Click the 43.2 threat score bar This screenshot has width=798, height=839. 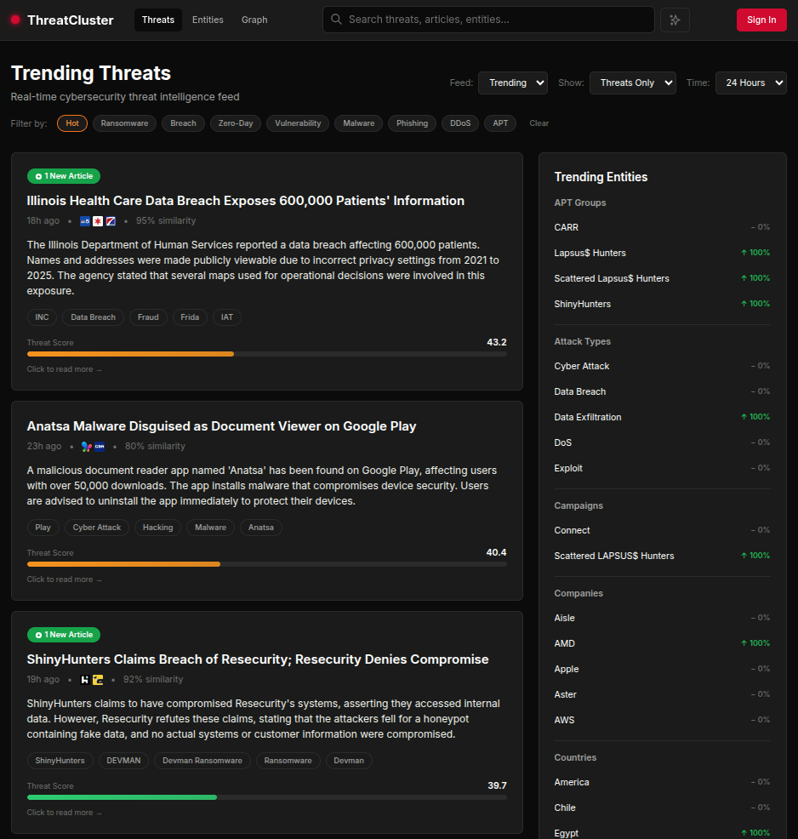(267, 354)
